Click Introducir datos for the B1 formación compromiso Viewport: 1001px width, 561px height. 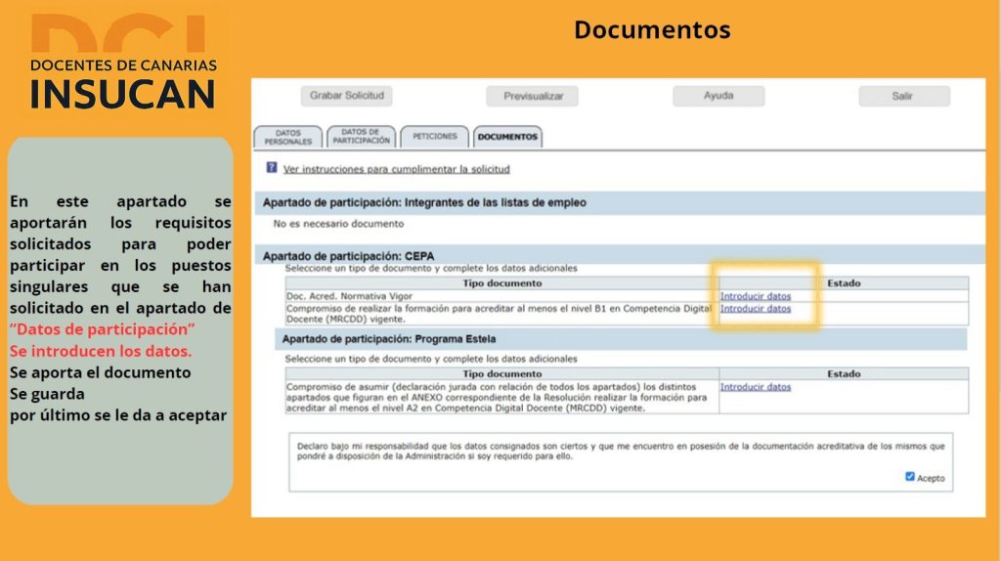click(755, 309)
